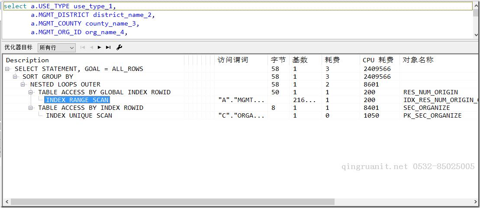Click the "C"."ORGA... access predicate cell
The image size is (480, 208).
click(241, 115)
